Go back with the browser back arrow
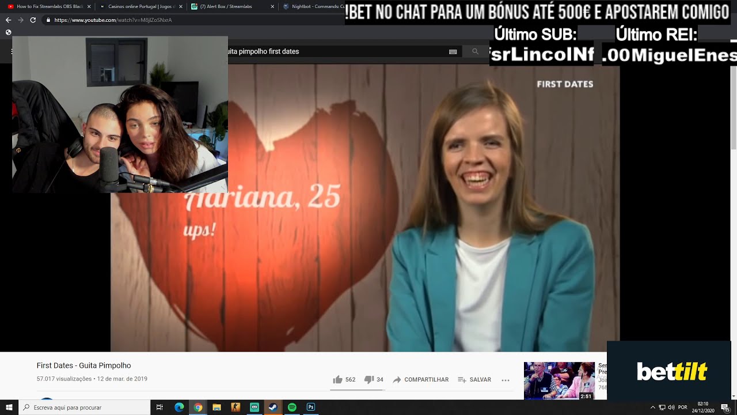The width and height of the screenshot is (737, 415). point(8,20)
